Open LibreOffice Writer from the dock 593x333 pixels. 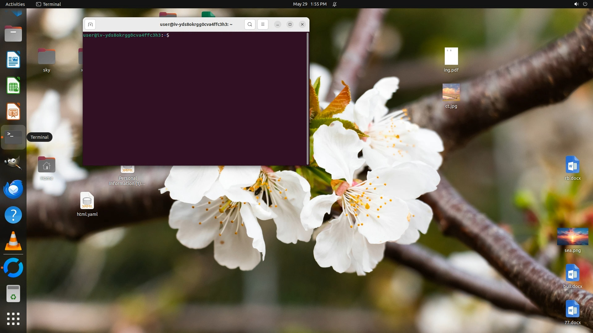click(13, 60)
